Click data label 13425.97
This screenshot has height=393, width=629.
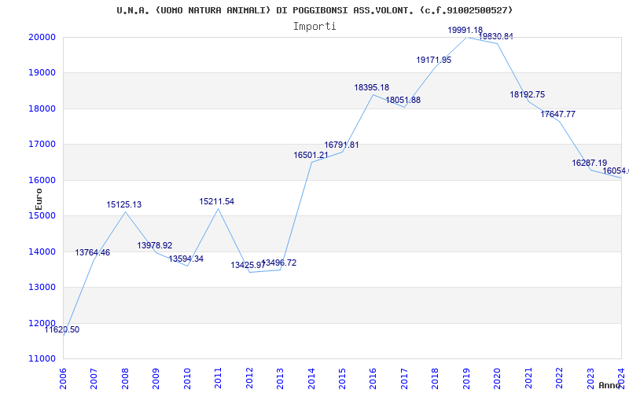248,265
